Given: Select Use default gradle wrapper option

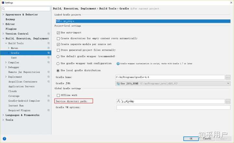Looking at the screenshot, I should [58, 57].
